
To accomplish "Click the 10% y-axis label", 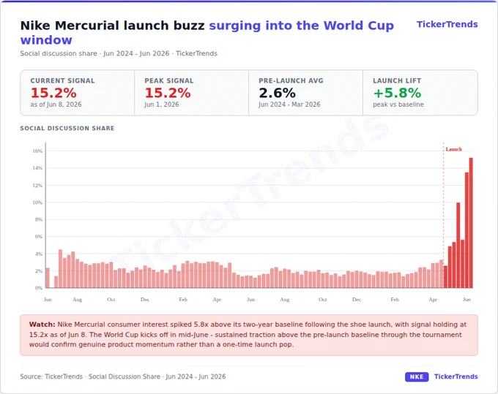I will pos(37,202).
